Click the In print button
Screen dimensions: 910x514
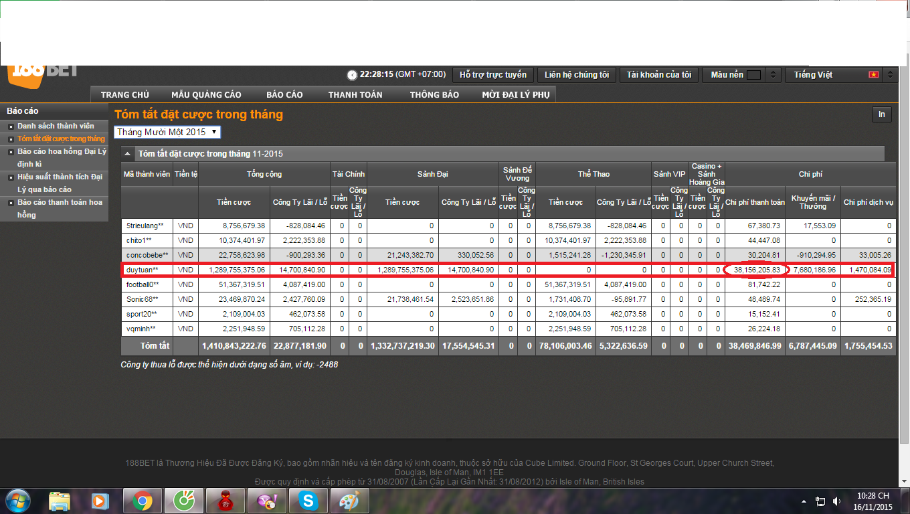[882, 114]
